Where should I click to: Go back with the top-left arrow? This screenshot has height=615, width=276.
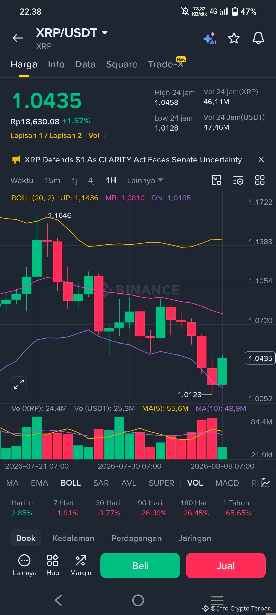[x=18, y=38]
